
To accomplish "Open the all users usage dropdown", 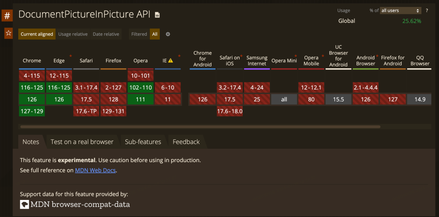I will pyautogui.click(x=401, y=11).
